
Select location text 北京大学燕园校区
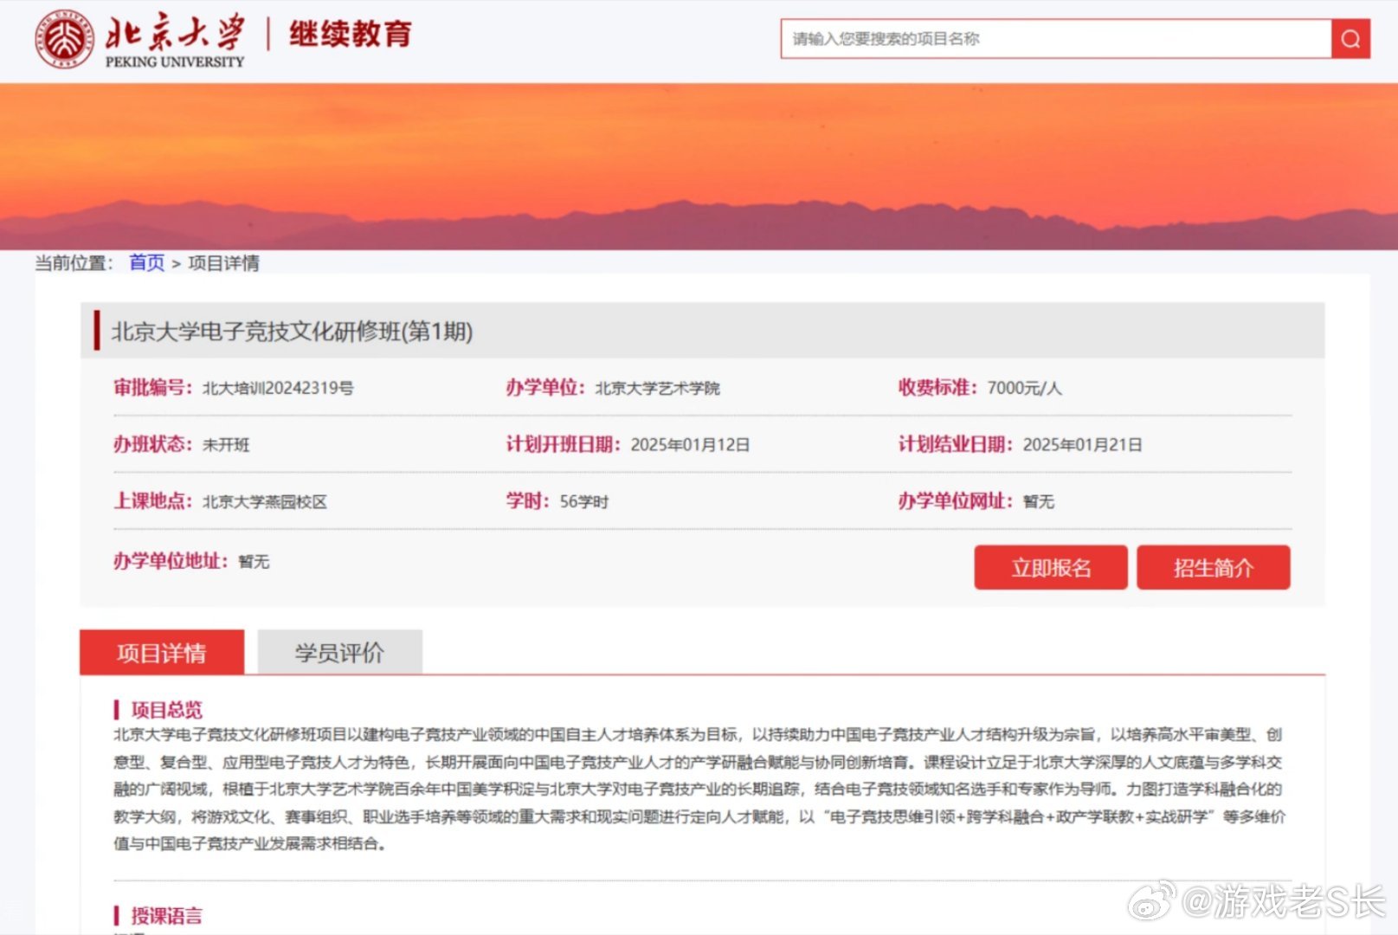265,502
